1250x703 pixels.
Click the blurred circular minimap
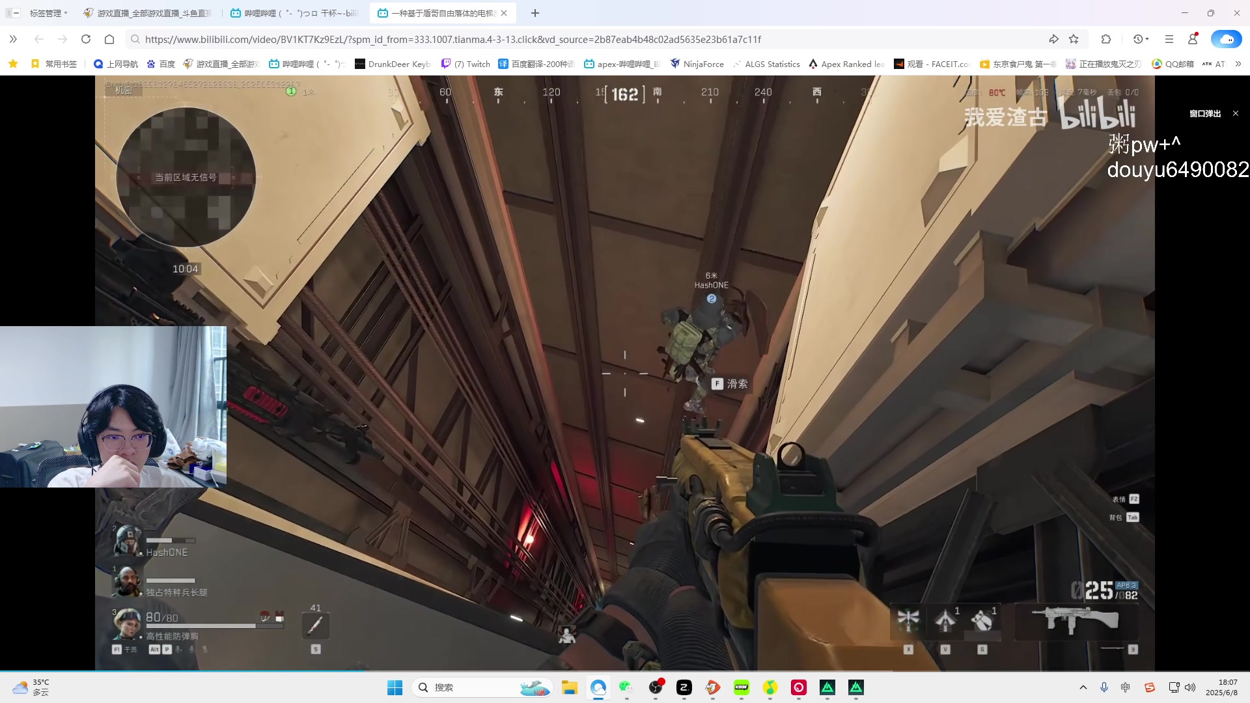pyautogui.click(x=186, y=177)
